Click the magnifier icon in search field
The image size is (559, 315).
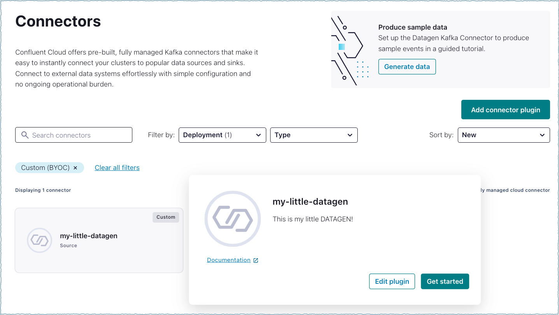coord(25,135)
